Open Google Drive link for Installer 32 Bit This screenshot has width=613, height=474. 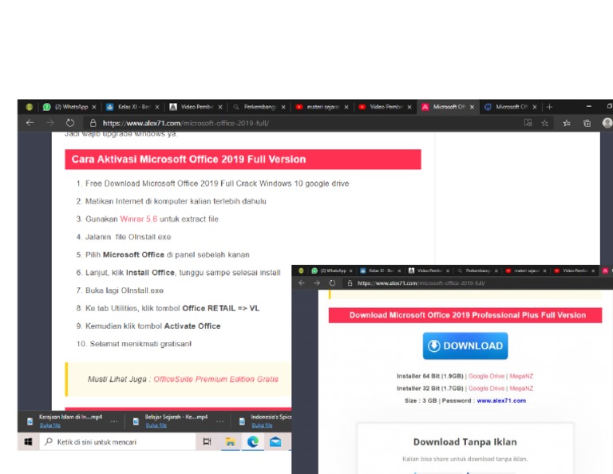(486, 389)
